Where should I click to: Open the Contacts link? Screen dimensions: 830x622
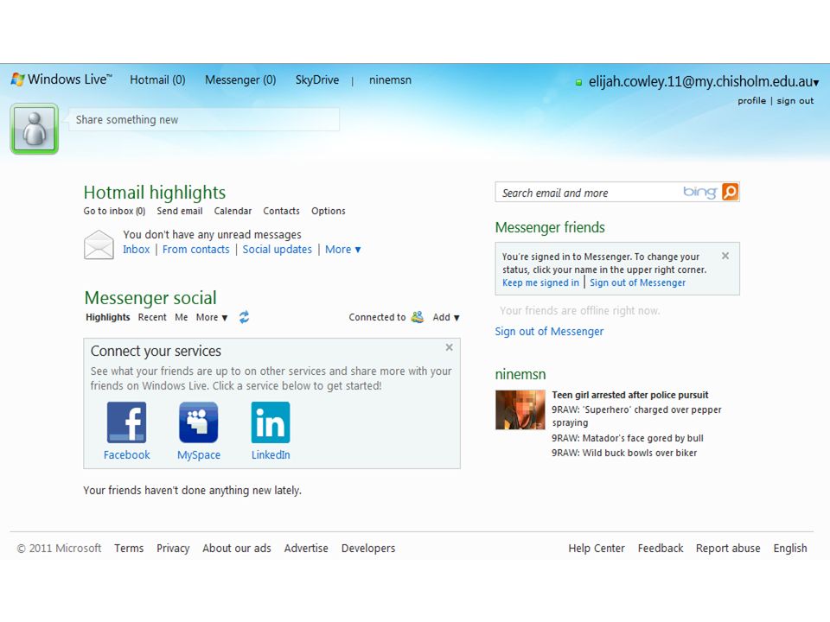coord(281,211)
